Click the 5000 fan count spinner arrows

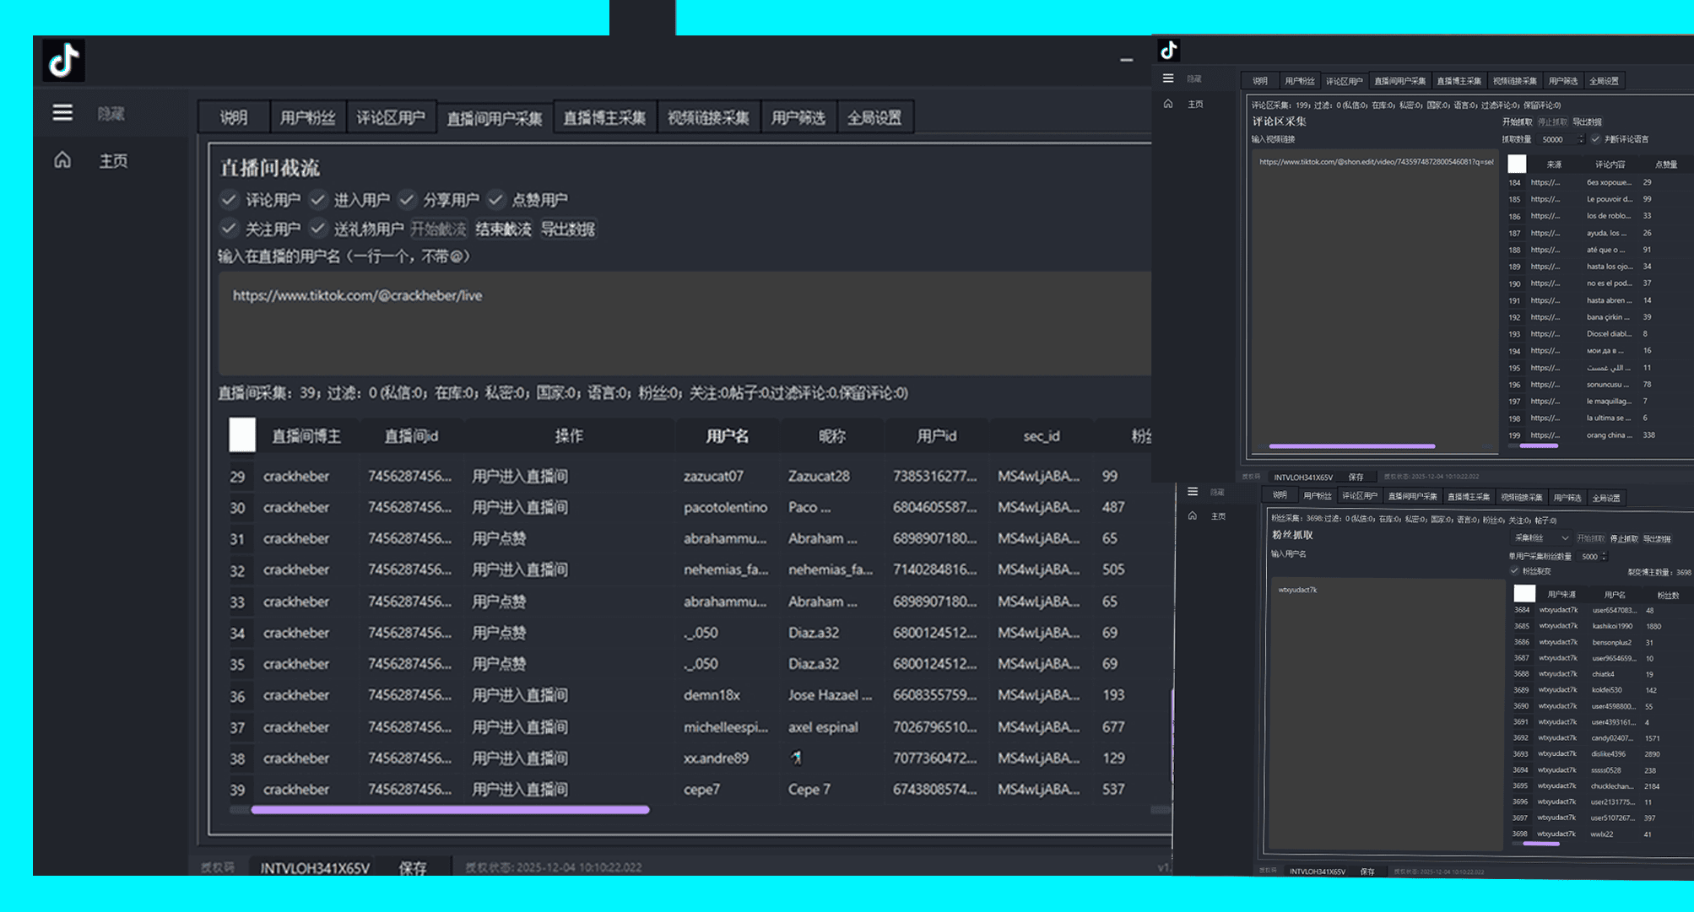(1604, 556)
